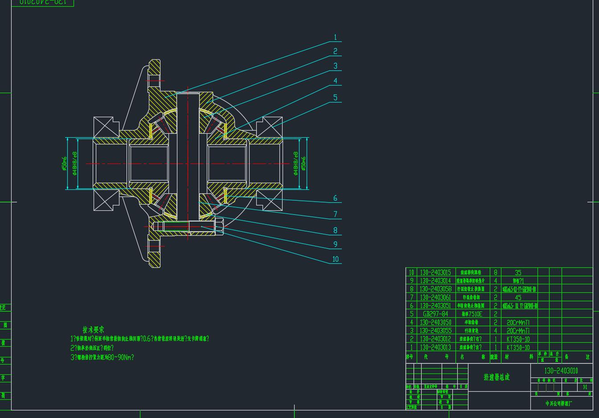Select part code 130-2403015 in parts list
The image size is (599, 418).
[435, 272]
